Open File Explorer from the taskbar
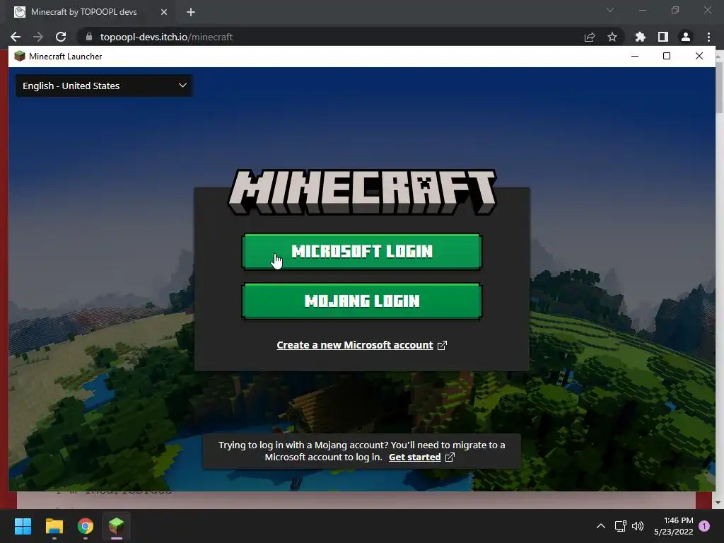 [54, 526]
